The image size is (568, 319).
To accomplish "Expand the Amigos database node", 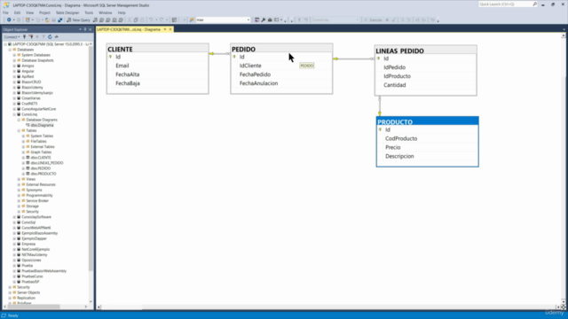I will pyautogui.click(x=14, y=66).
